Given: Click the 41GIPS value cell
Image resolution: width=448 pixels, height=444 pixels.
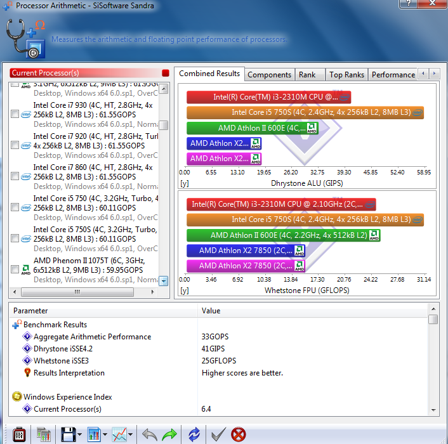Looking at the screenshot, I should pyautogui.click(x=213, y=349).
